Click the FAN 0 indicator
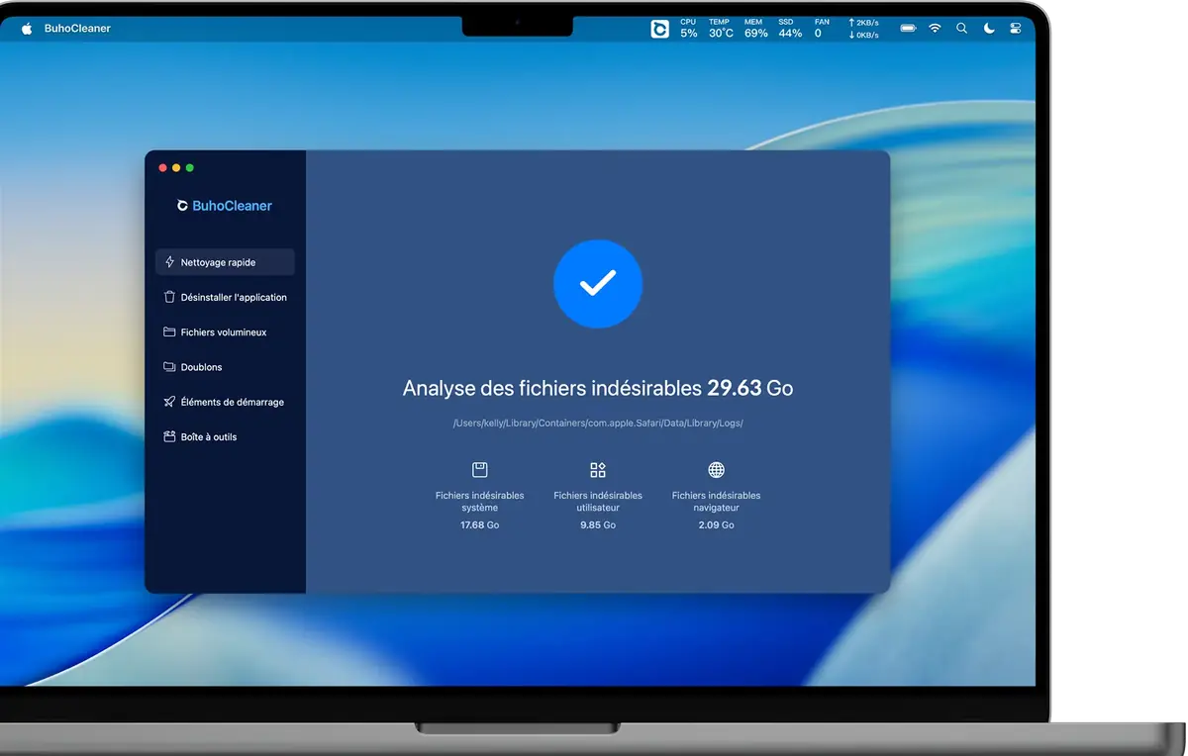1188x756 pixels. click(821, 28)
